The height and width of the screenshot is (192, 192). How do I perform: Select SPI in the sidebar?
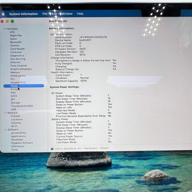(13, 99)
